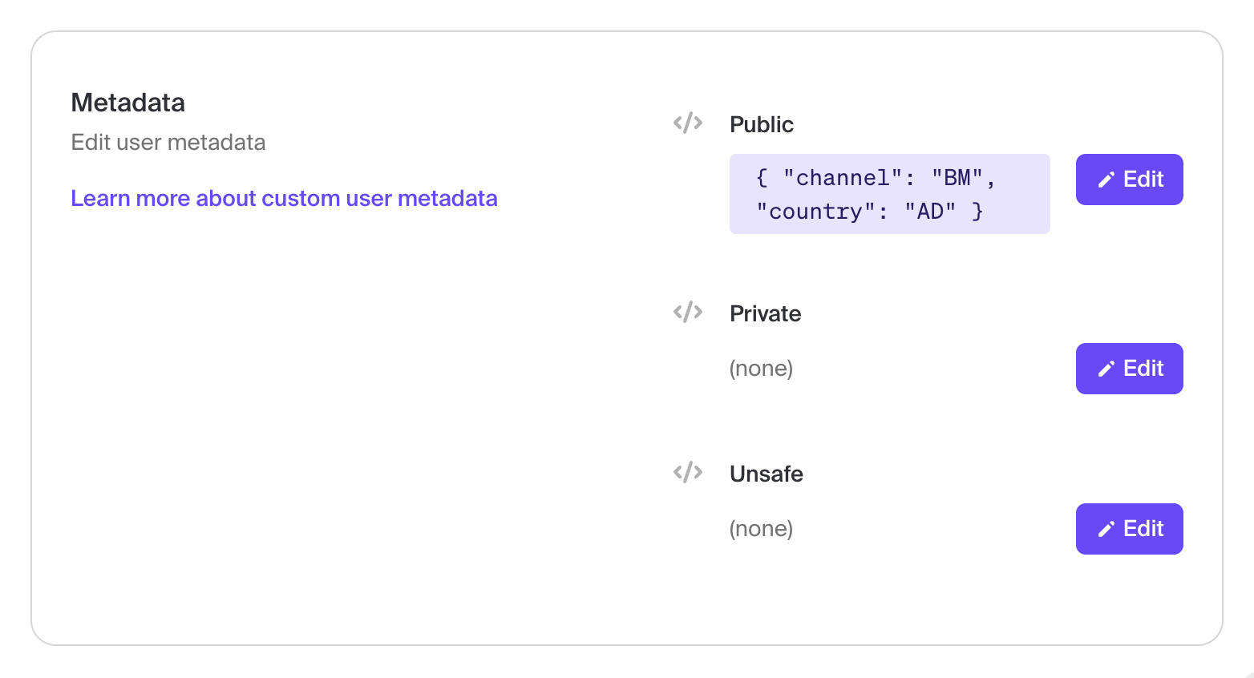
Task: Click the Metadata heading
Action: click(x=128, y=103)
